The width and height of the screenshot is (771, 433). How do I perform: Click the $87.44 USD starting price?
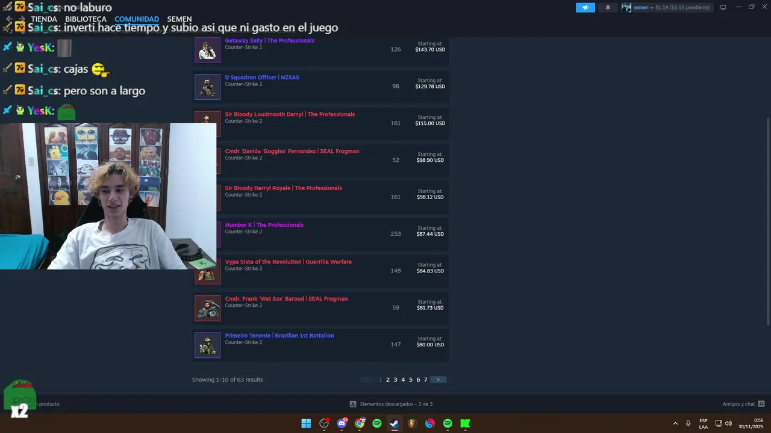tap(430, 234)
